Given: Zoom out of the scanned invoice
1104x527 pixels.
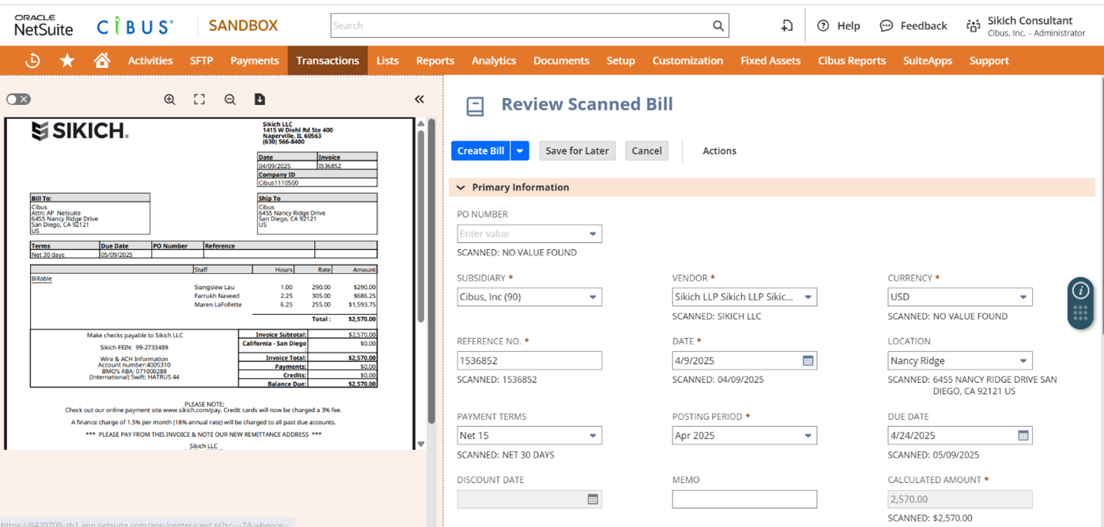Looking at the screenshot, I should [x=229, y=99].
